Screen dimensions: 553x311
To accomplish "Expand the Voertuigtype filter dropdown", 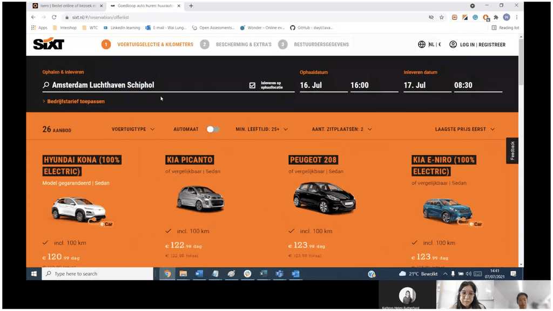I will coord(133,130).
